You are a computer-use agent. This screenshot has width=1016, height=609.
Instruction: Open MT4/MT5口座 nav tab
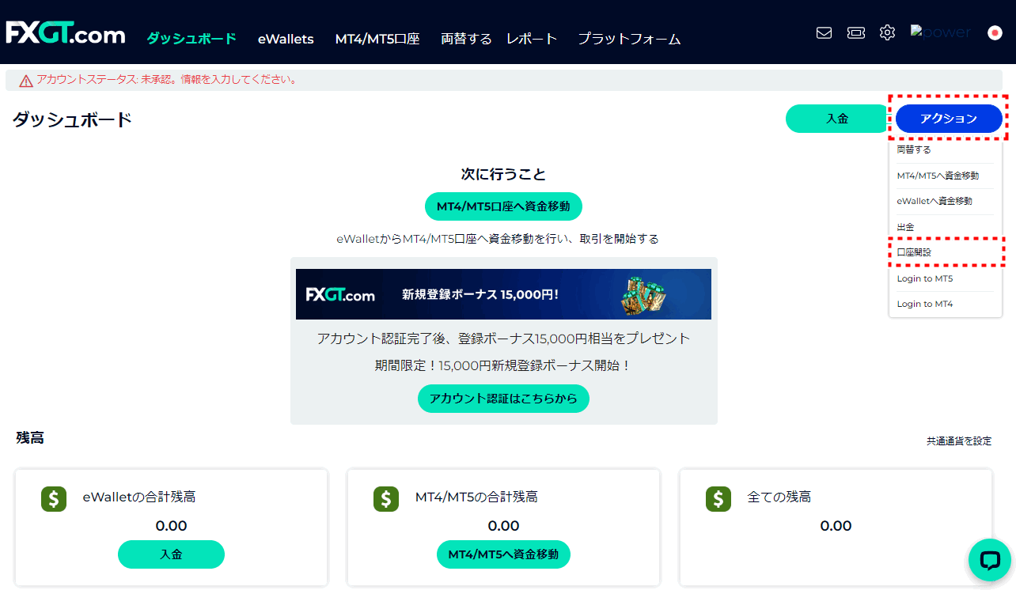[377, 39]
